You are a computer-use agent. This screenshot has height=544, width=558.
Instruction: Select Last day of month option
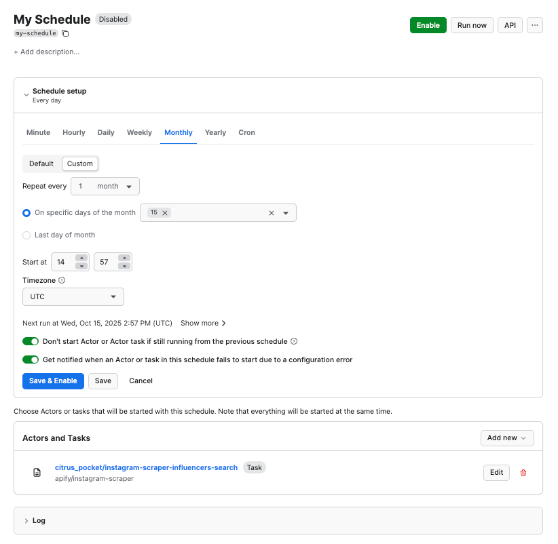pos(26,235)
